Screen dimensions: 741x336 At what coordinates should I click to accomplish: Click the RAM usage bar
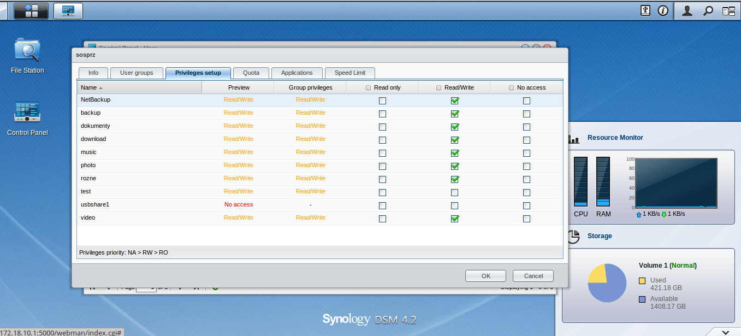pos(603,181)
